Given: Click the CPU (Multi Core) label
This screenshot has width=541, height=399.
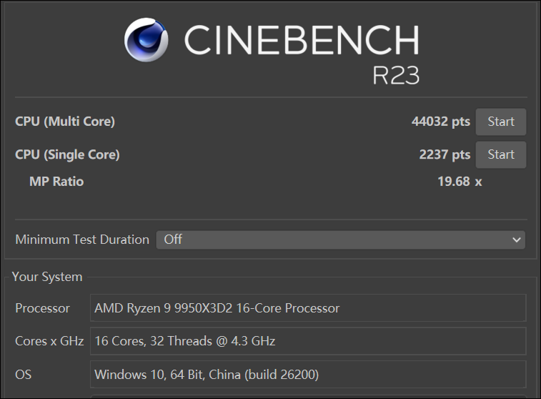Looking at the screenshot, I should [65, 122].
